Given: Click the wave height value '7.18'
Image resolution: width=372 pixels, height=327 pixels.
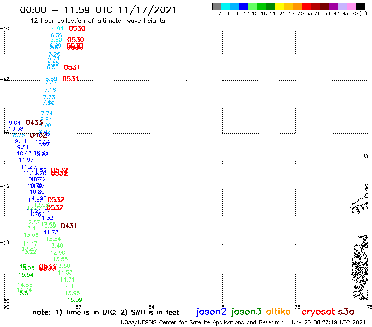Looking at the screenshot, I should tap(50, 90).
